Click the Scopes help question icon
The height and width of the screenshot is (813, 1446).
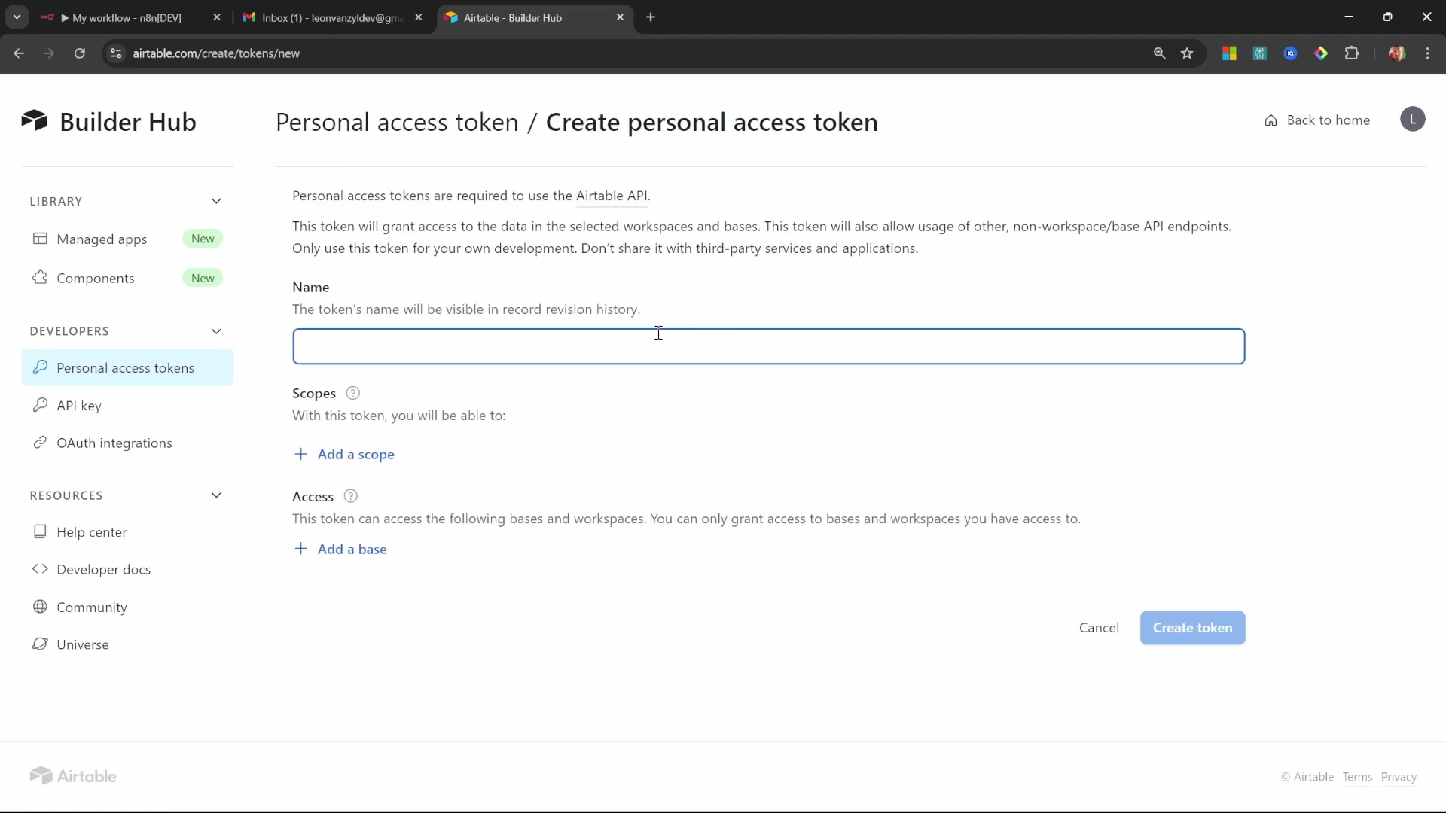click(352, 393)
